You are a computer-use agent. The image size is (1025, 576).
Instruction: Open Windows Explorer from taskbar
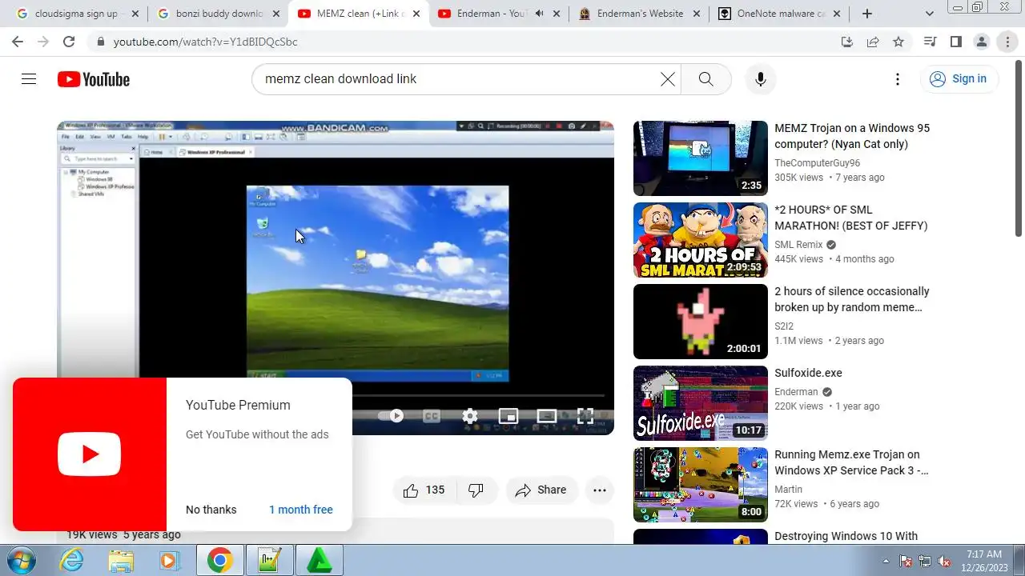point(121,560)
